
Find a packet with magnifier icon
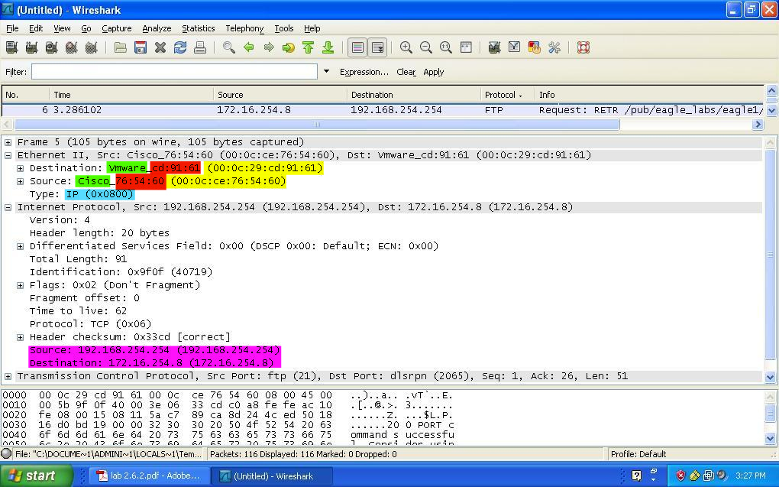[229, 47]
